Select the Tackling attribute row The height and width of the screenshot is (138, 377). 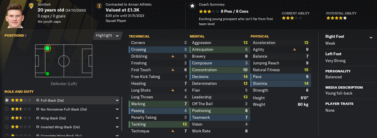tap(159, 124)
